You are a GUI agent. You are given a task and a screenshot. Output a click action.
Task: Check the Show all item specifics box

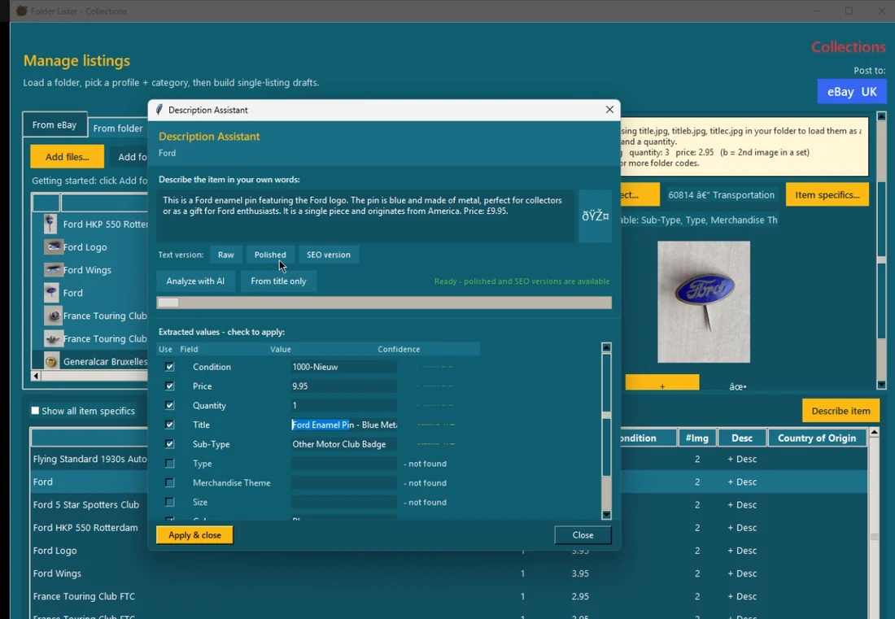(x=34, y=411)
